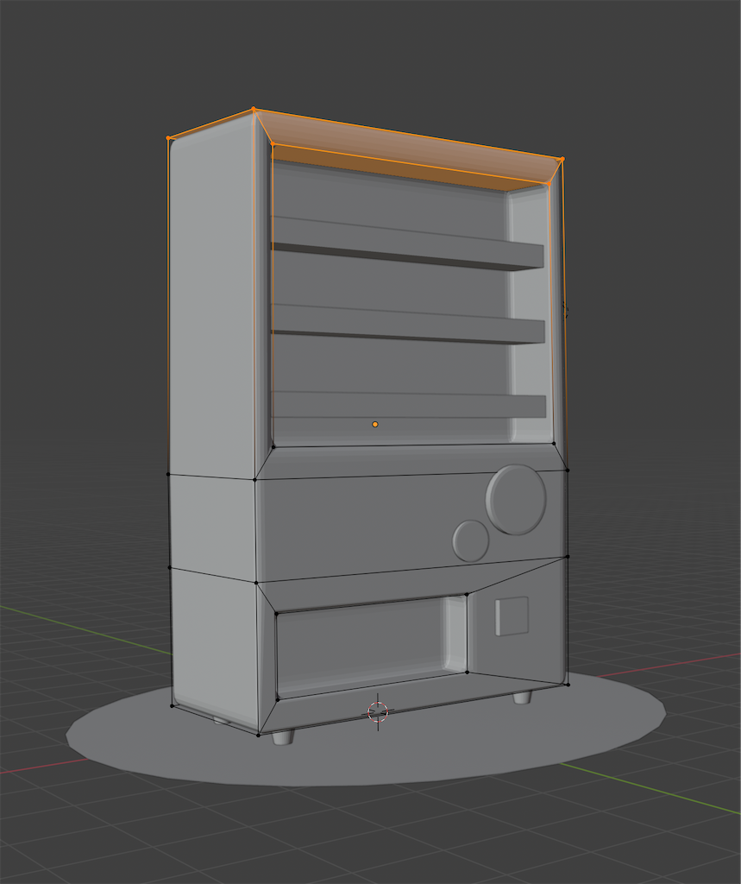Click the orange object origin dot

click(375, 425)
